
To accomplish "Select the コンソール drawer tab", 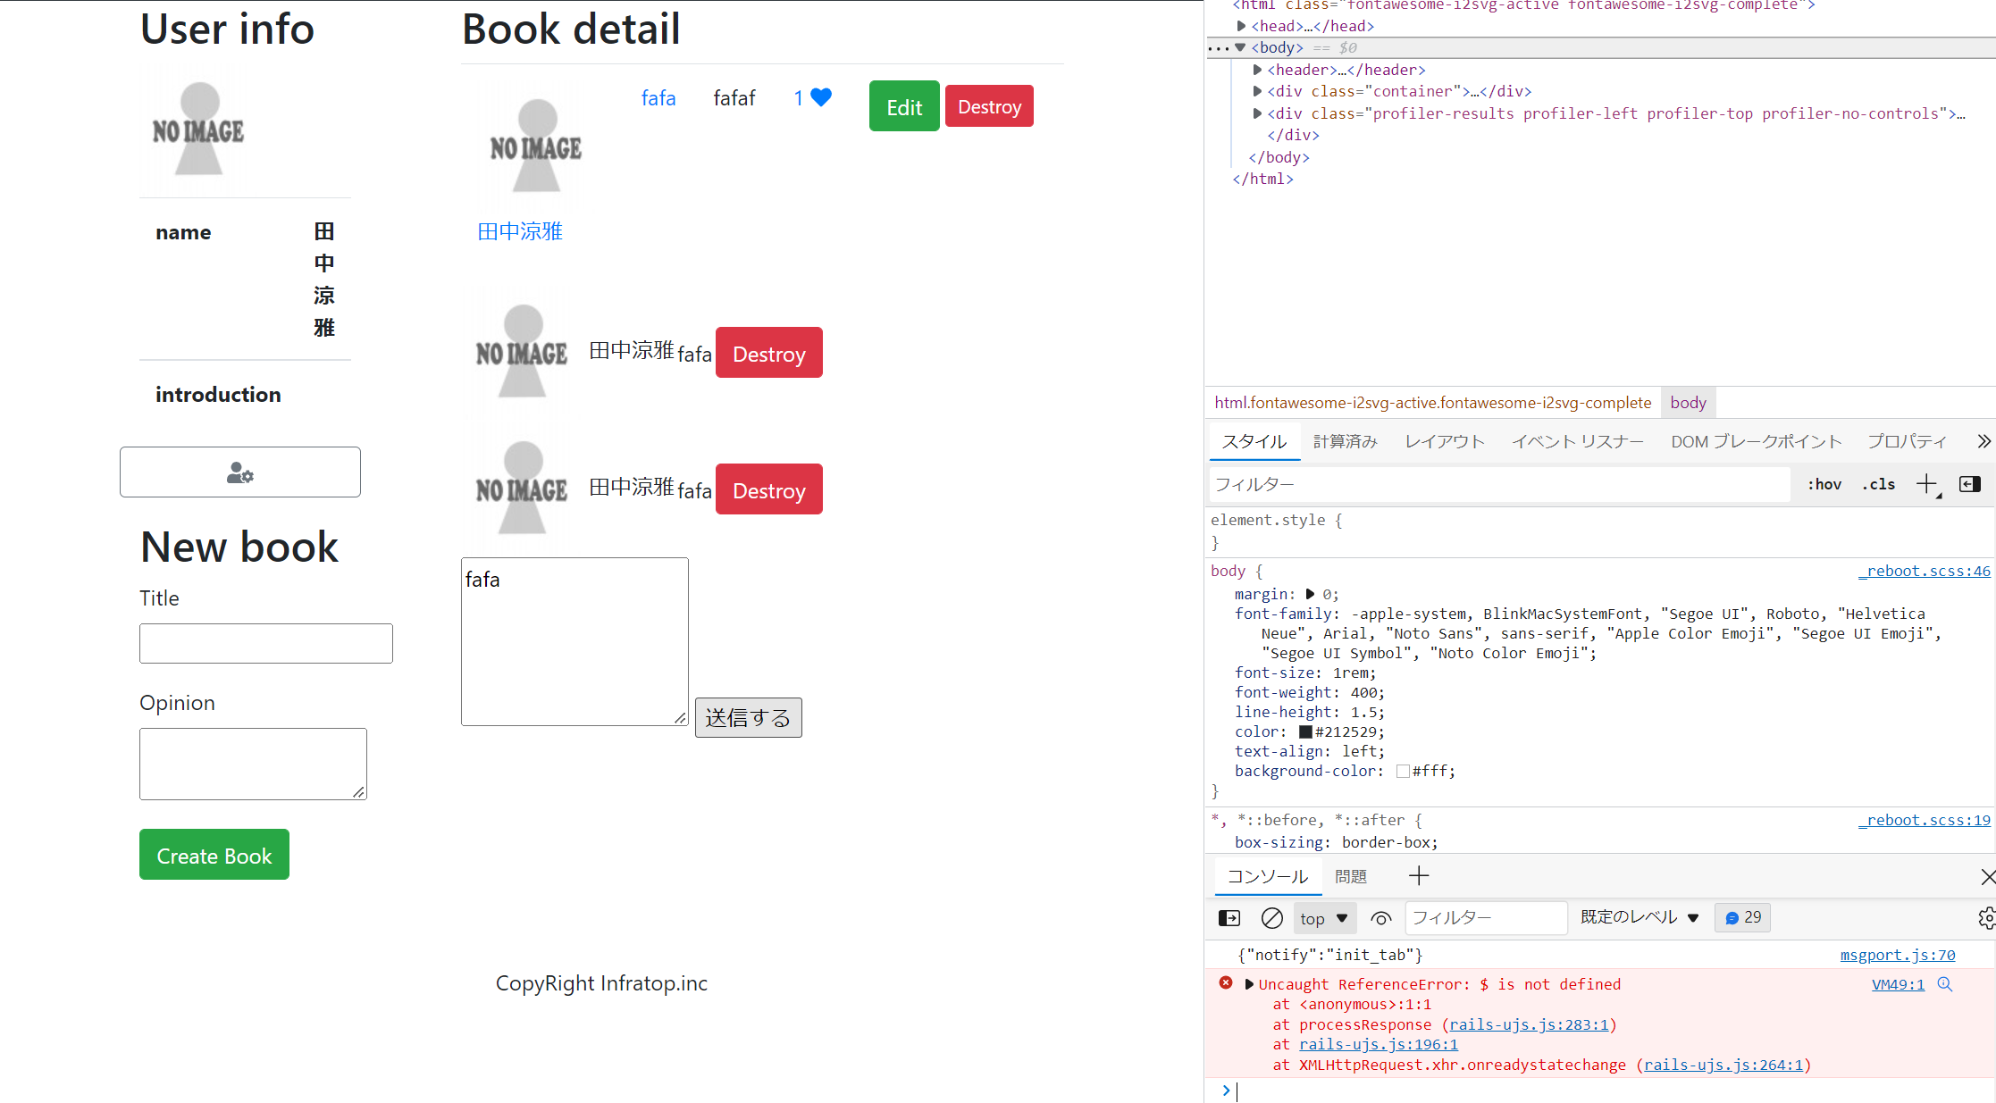I will click(x=1268, y=877).
